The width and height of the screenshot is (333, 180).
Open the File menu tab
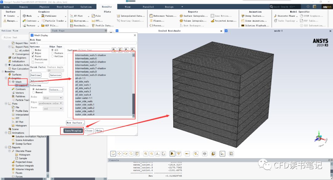(6, 7)
